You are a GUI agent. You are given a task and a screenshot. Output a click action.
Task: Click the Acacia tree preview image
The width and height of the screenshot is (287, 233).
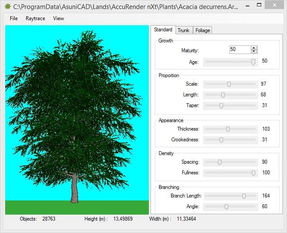[x=77, y=119]
